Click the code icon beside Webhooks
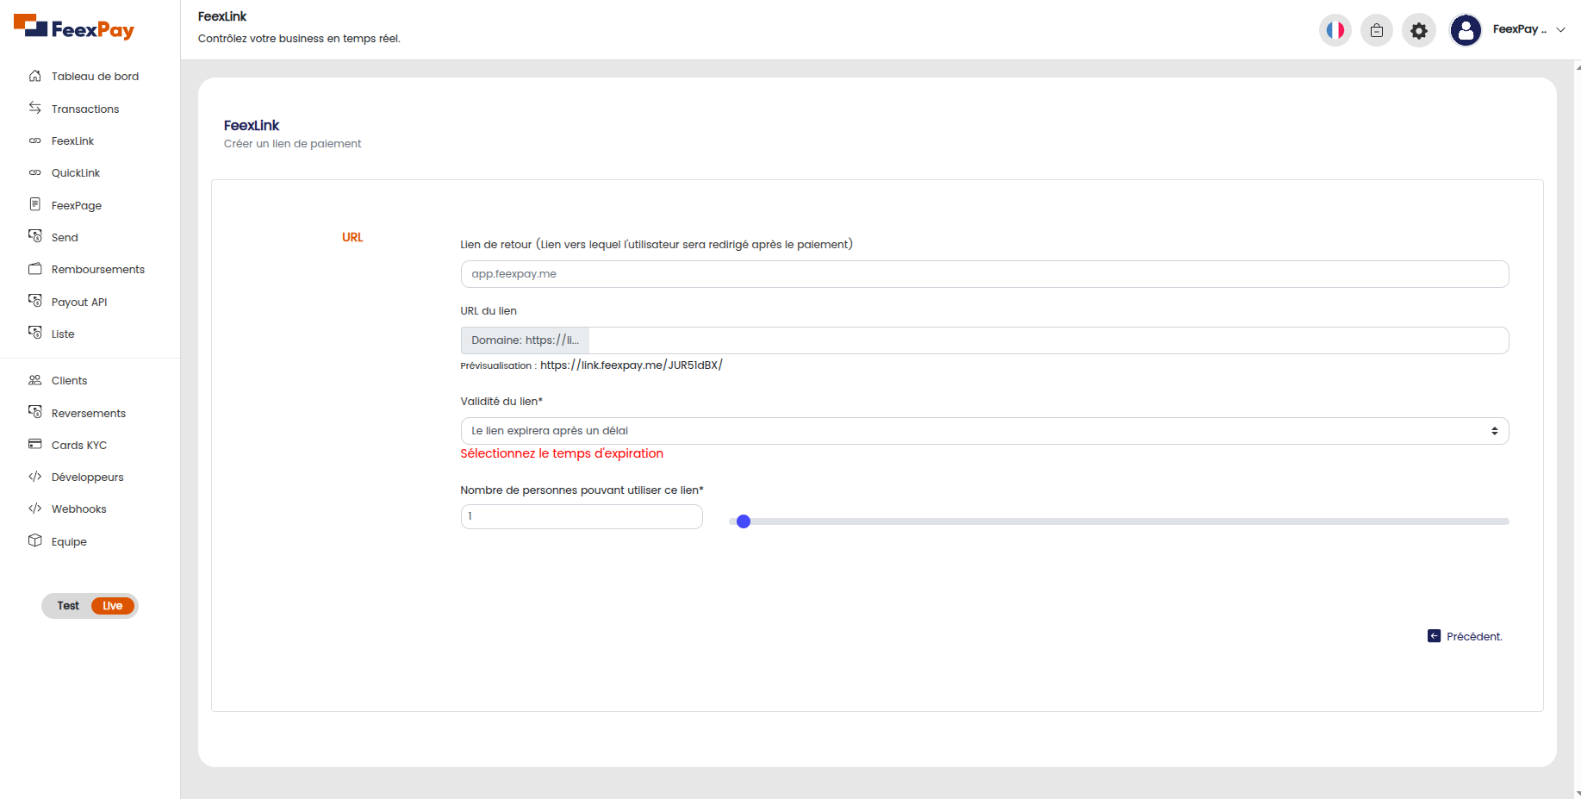Viewport: 1581px width, 799px height. [35, 509]
